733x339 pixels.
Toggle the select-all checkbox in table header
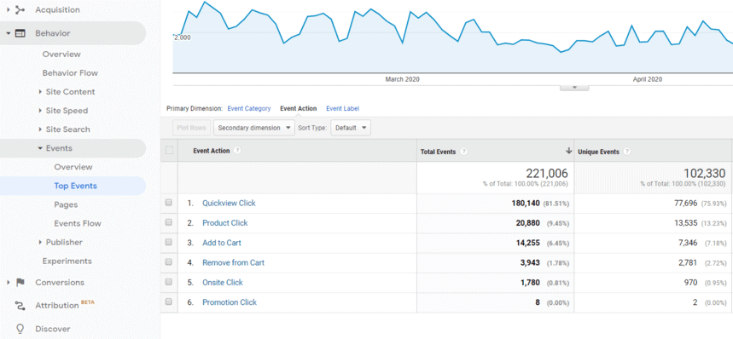(169, 151)
